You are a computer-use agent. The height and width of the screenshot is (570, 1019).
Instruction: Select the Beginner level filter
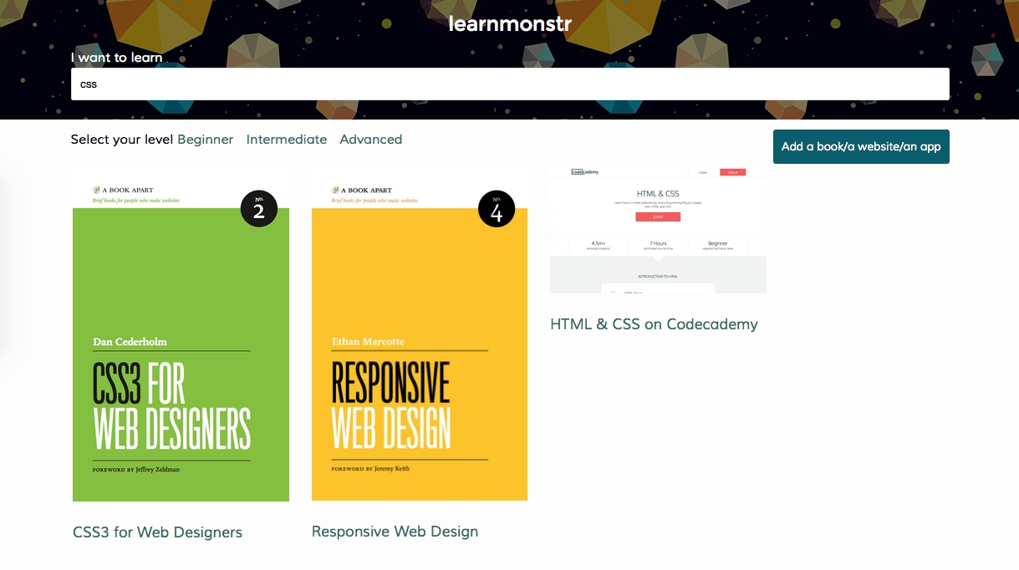pyautogui.click(x=206, y=140)
